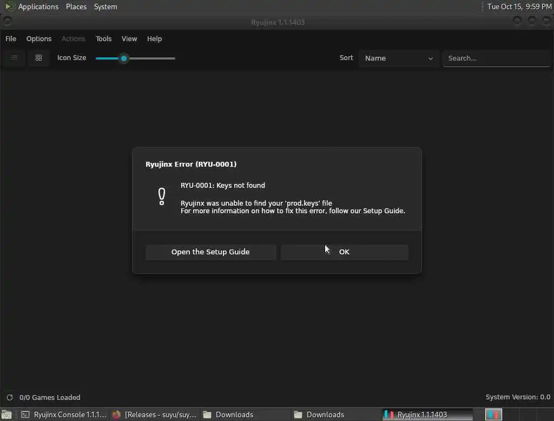554x421 pixels.
Task: Click the warning exclamation icon in error dialog
Action: coord(162,196)
